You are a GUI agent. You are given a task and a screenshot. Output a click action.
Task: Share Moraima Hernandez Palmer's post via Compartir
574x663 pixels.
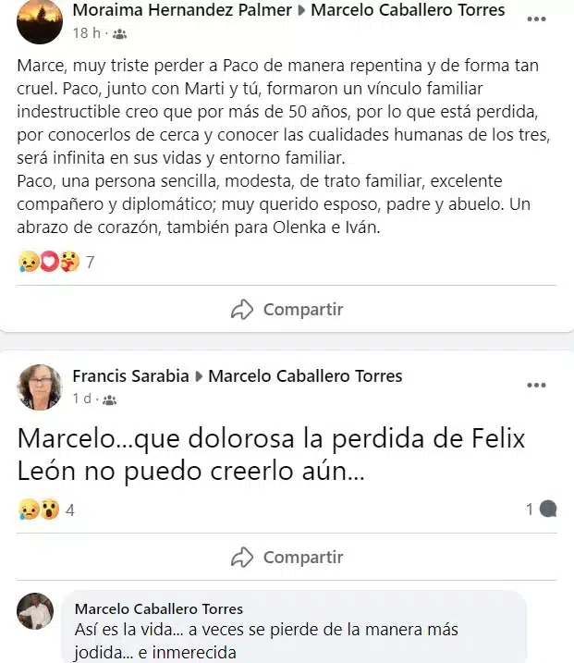[x=287, y=310]
